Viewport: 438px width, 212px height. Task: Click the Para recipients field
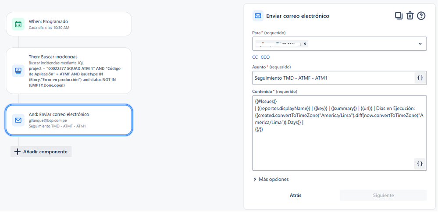coord(339,44)
